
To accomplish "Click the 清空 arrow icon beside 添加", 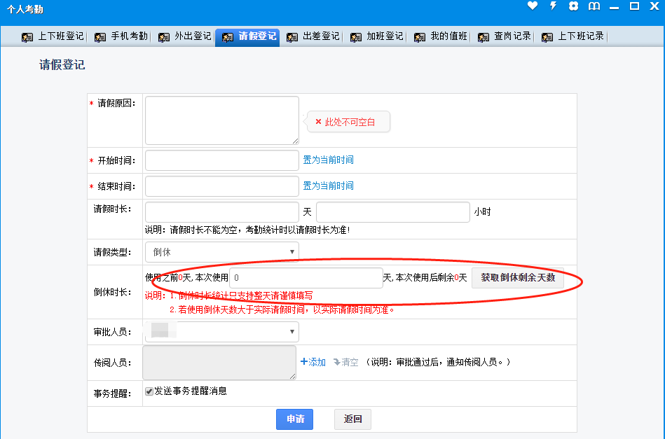I will tap(336, 362).
